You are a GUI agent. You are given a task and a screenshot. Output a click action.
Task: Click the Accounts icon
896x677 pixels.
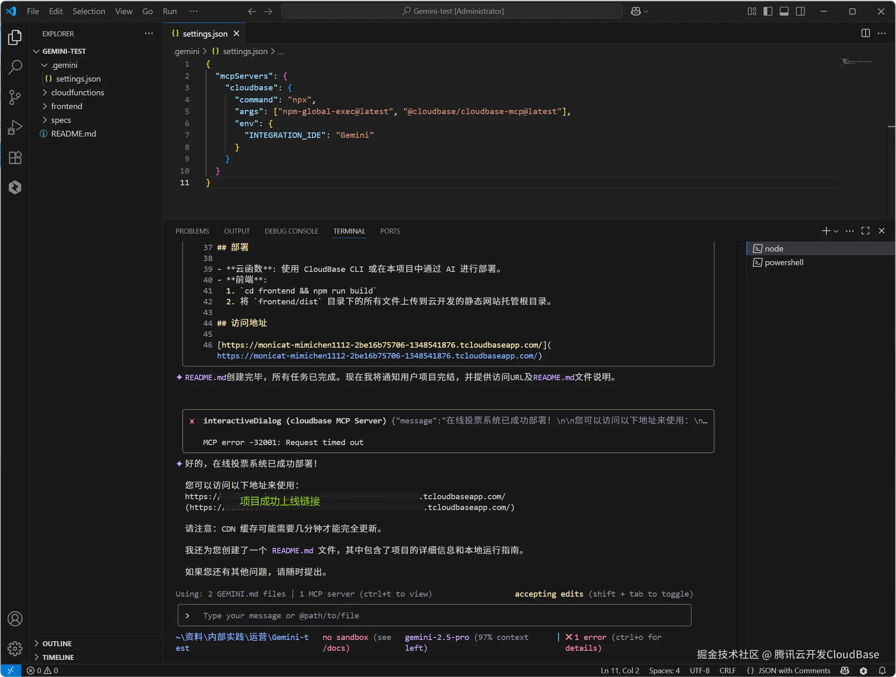[15, 619]
